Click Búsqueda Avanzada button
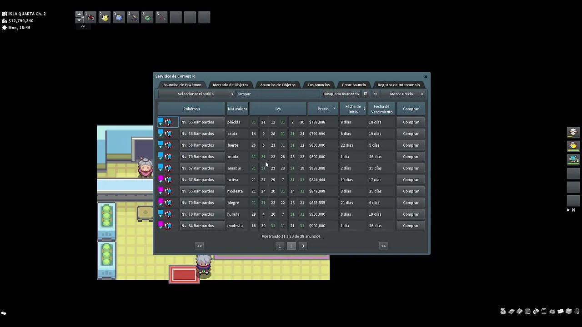The height and width of the screenshot is (327, 582). pos(341,94)
